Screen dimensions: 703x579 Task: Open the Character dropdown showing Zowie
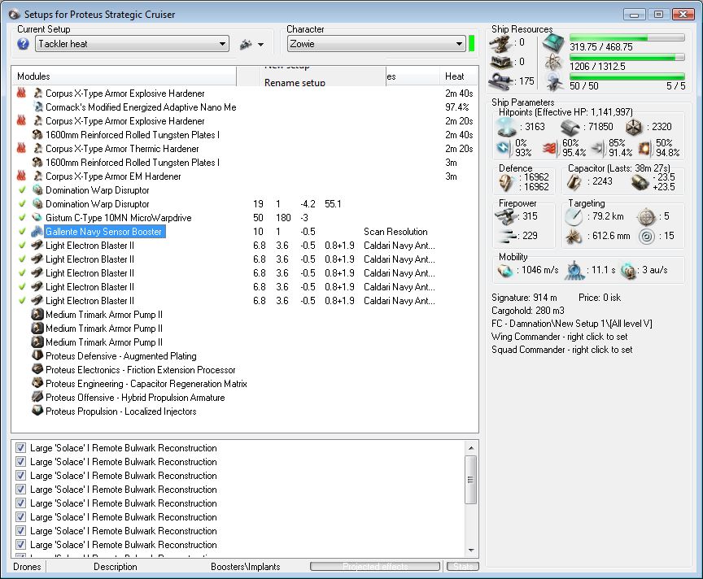(376, 44)
